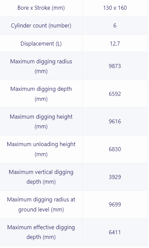Image resolution: width=149 pixels, height=248 pixels.
Task: Click the value 9699
Action: coord(115,204)
